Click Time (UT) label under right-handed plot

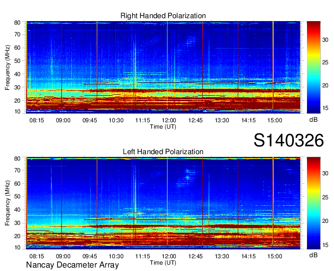tap(163, 127)
